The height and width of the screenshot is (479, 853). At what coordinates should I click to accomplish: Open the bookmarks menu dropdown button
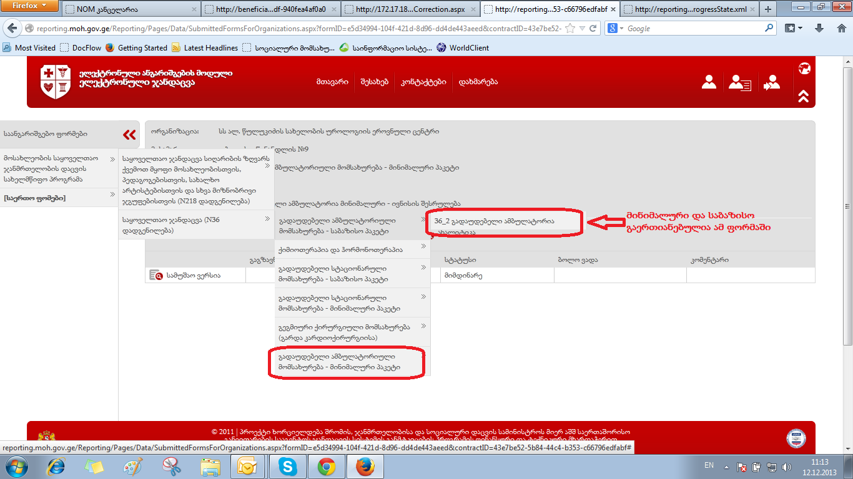(x=794, y=28)
